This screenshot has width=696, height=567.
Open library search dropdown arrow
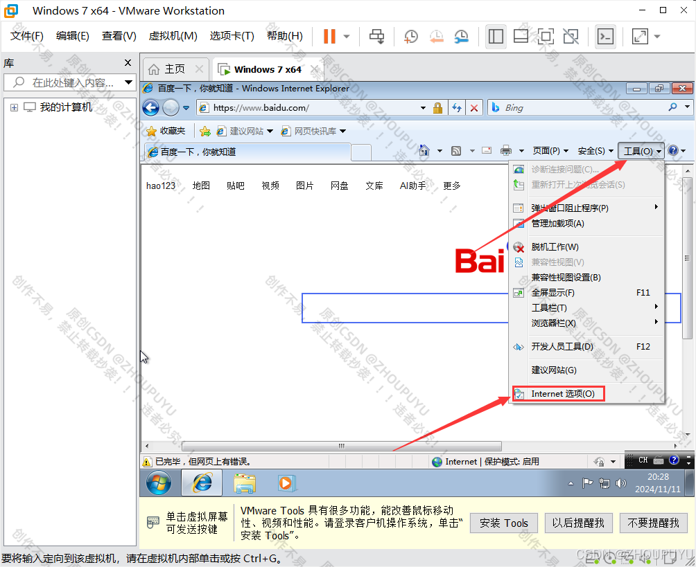[128, 82]
